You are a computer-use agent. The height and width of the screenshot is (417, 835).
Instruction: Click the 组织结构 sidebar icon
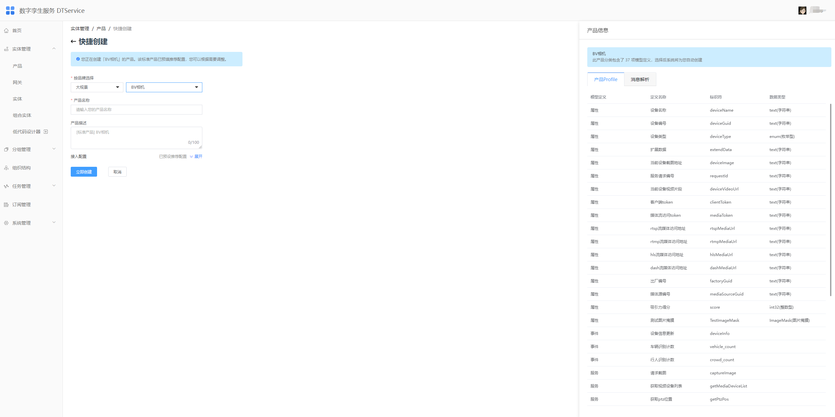point(6,168)
